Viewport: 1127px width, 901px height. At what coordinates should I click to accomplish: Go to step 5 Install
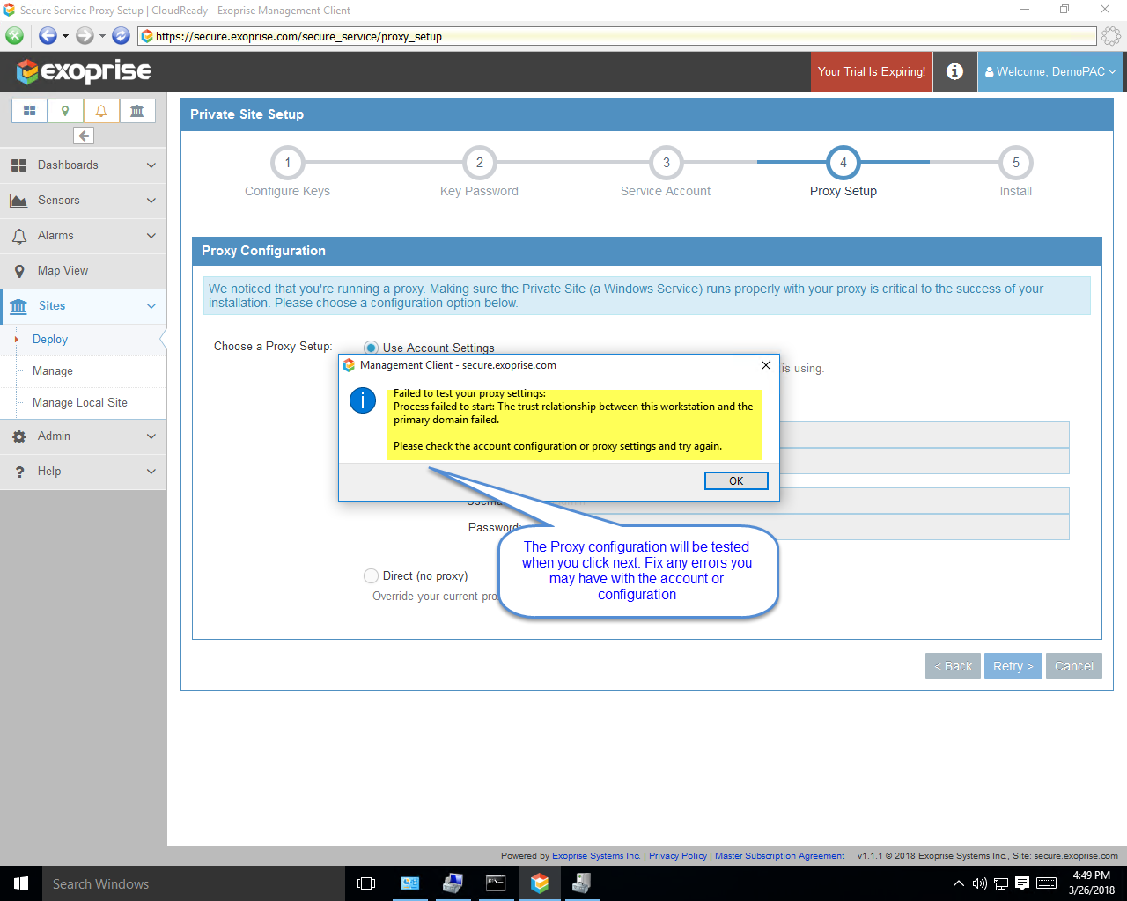(1016, 163)
